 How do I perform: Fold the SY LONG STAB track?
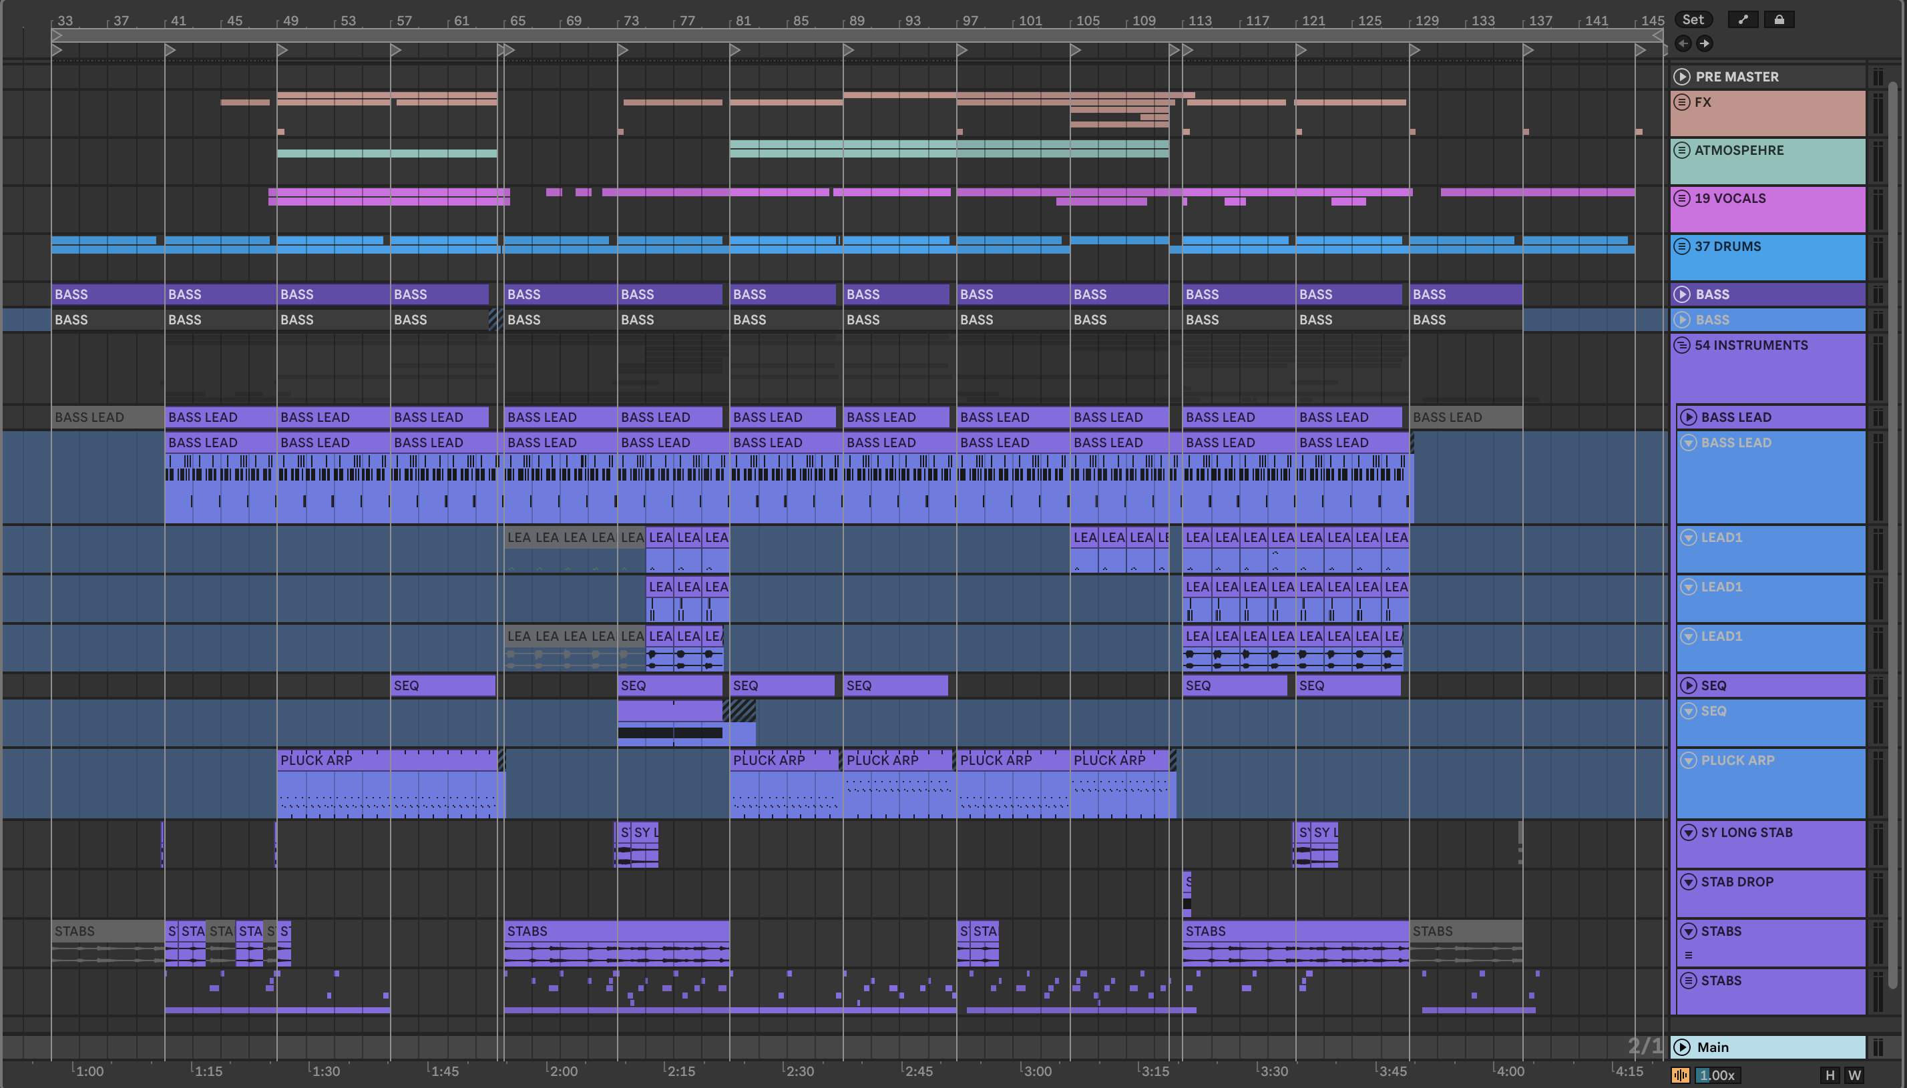(1688, 832)
